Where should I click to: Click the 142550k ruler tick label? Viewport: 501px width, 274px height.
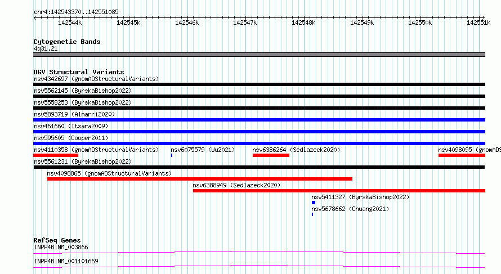click(x=420, y=23)
